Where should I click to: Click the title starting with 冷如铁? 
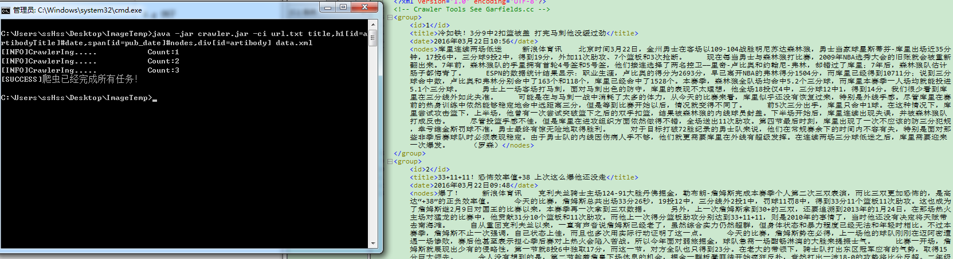point(523,33)
